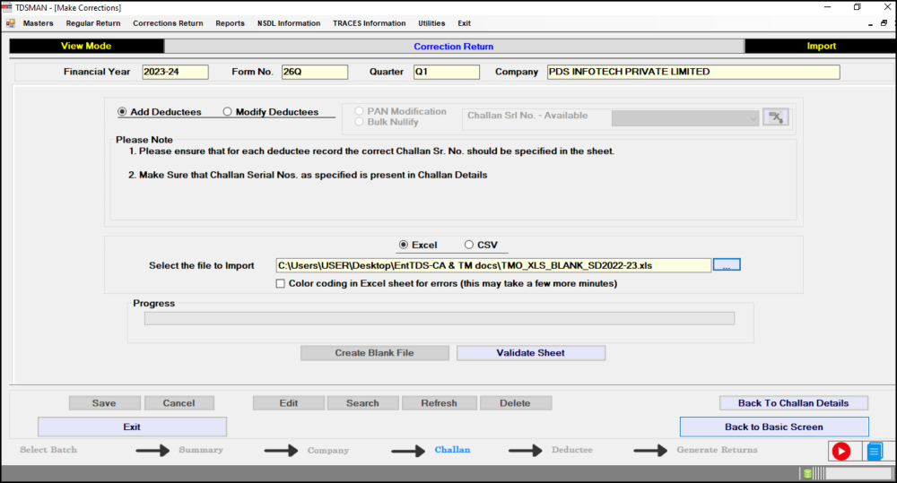The width and height of the screenshot is (897, 483).
Task: Enable color coding in Excel sheet checkbox
Action: (x=280, y=283)
